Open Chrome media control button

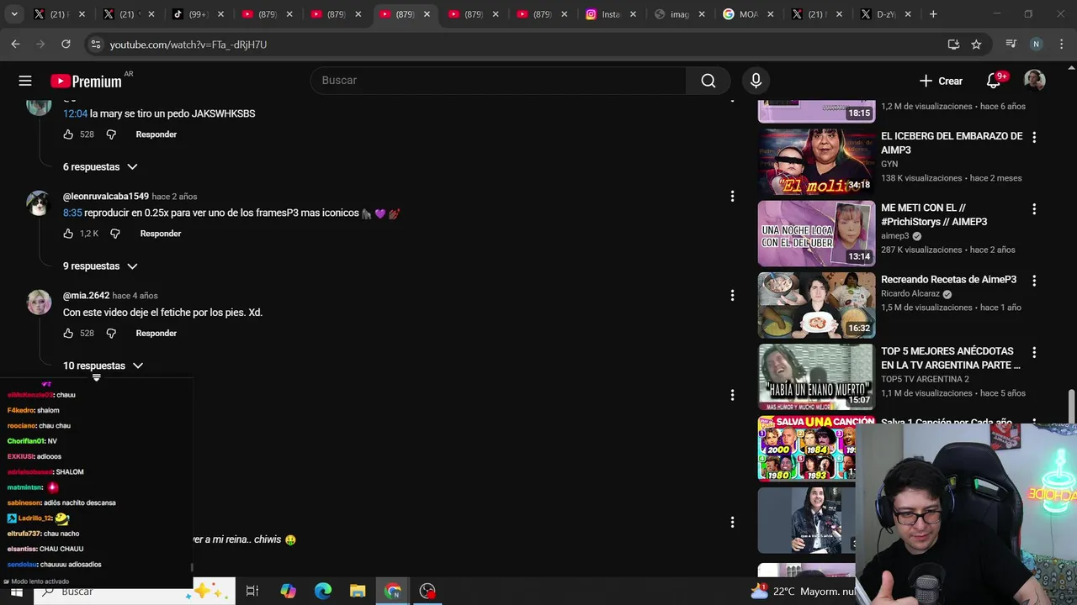point(1011,45)
